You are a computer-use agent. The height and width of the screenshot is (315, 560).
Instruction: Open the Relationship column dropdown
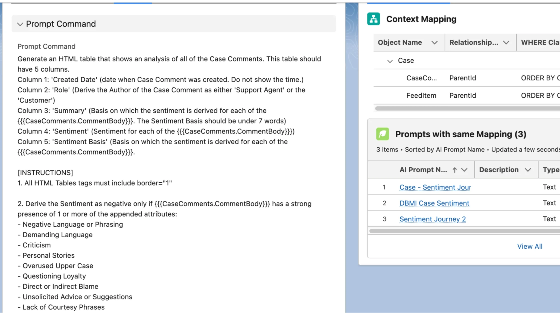[506, 42]
